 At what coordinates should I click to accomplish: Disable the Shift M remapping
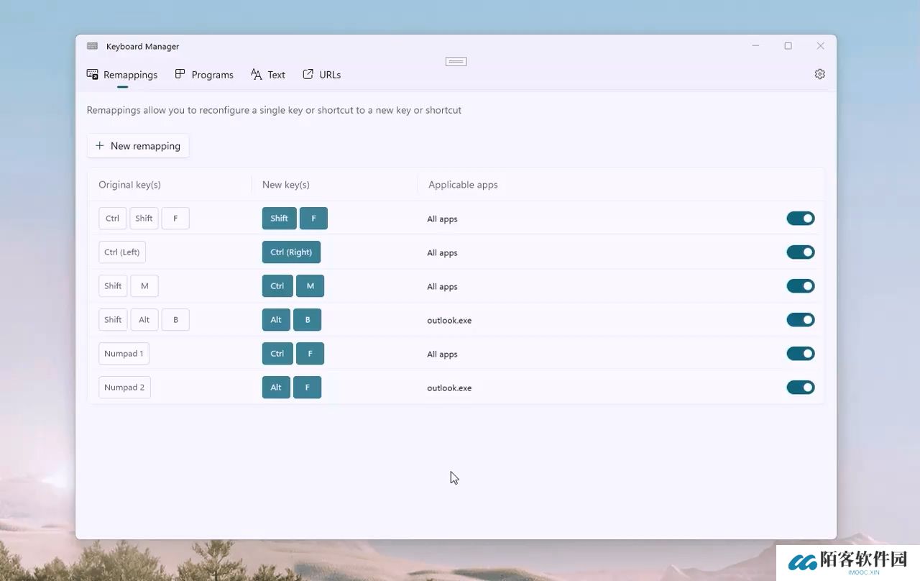click(800, 285)
